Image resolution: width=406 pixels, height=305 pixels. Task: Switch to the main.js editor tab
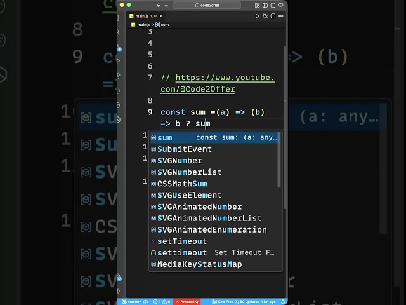point(146,16)
